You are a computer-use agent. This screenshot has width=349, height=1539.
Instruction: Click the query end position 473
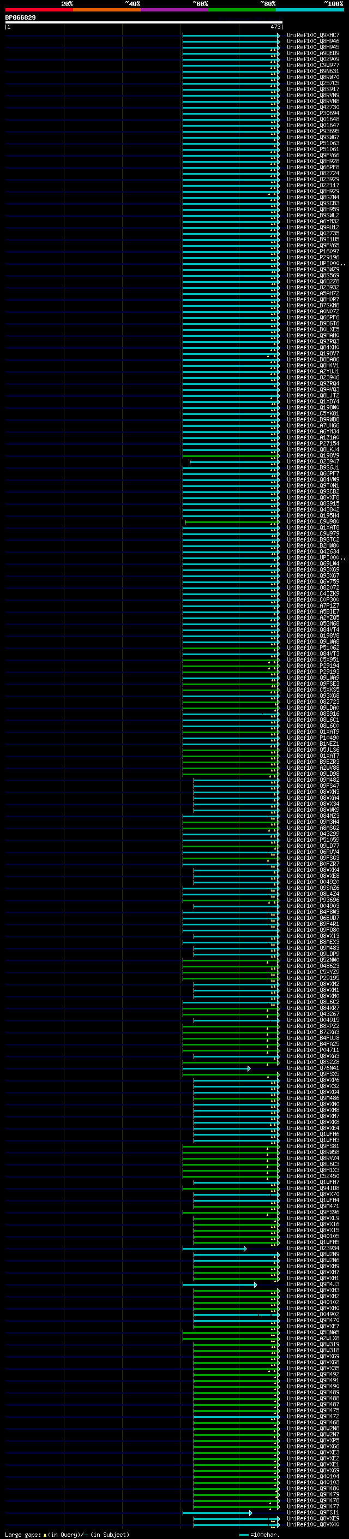click(x=275, y=27)
